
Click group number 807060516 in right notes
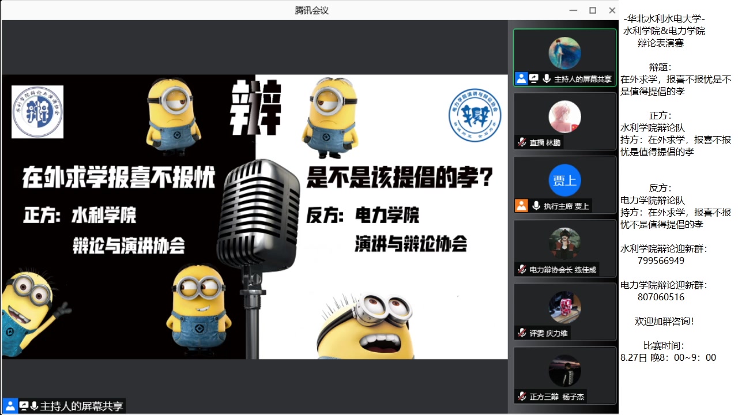661,297
